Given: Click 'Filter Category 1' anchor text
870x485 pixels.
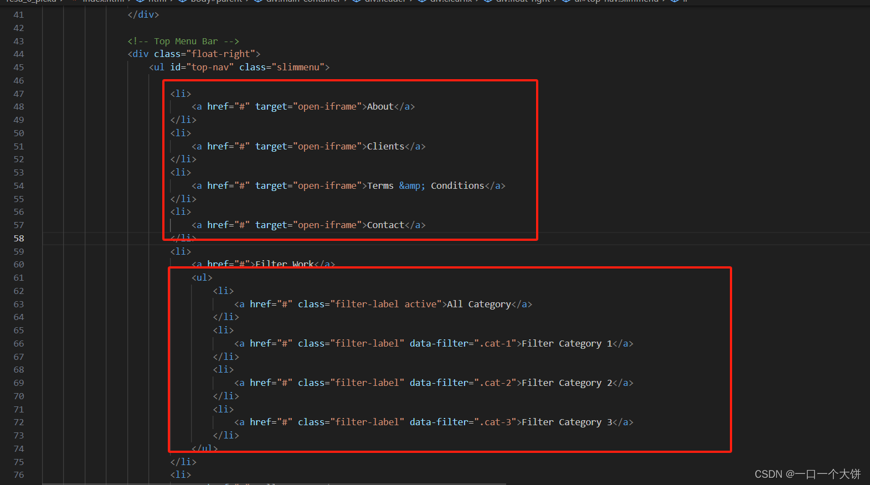Looking at the screenshot, I should [x=567, y=343].
